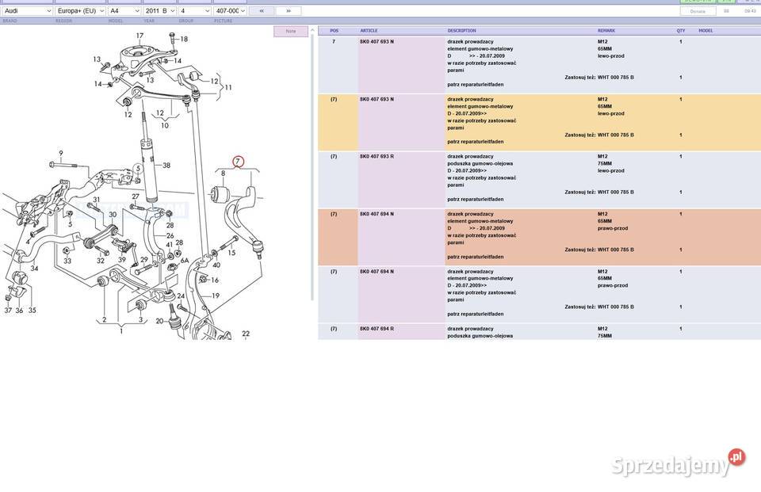Select callout number 38 on the shock absorber

pyautogui.click(x=166, y=166)
